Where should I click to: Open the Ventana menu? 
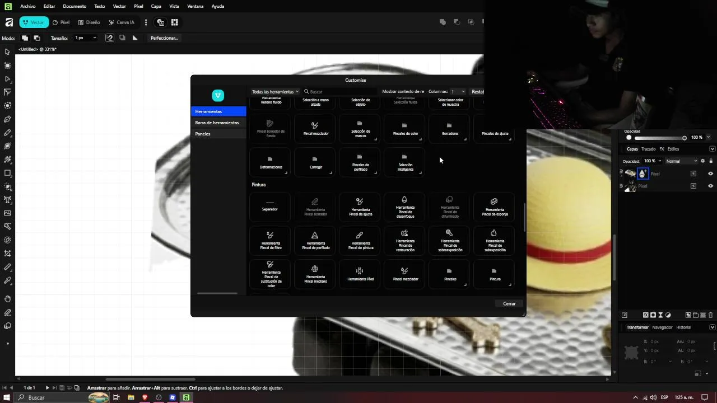195,6
